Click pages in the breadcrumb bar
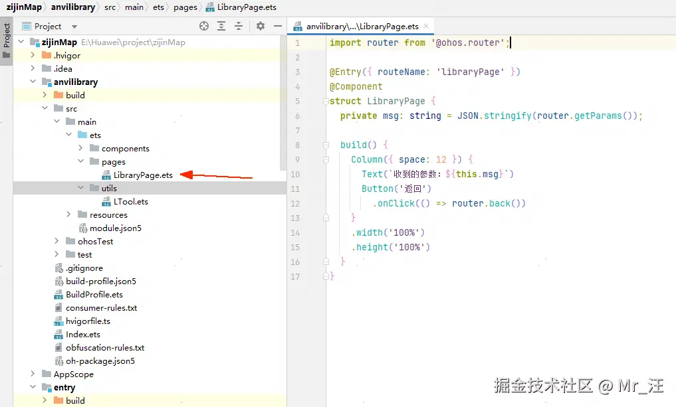This screenshot has width=676, height=407. (x=185, y=7)
